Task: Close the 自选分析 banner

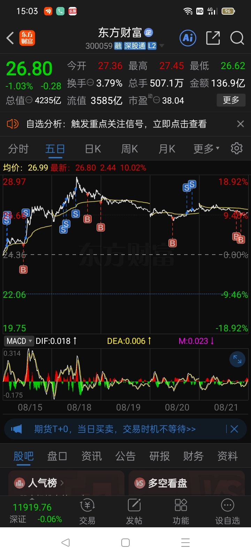Action: 241,124
